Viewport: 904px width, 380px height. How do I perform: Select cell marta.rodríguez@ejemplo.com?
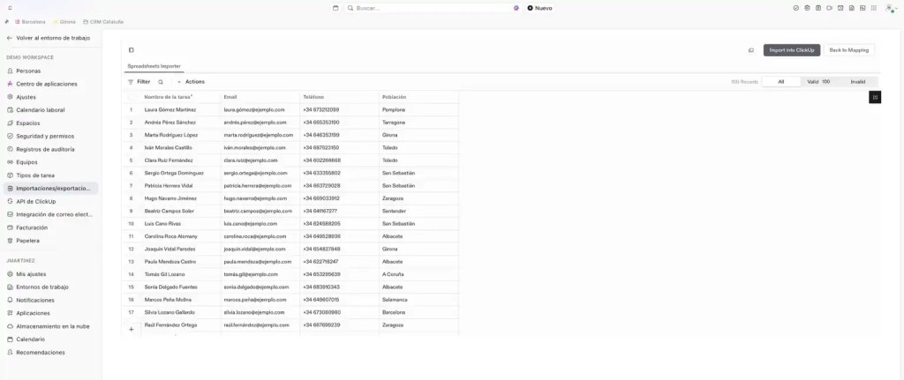coord(260,135)
